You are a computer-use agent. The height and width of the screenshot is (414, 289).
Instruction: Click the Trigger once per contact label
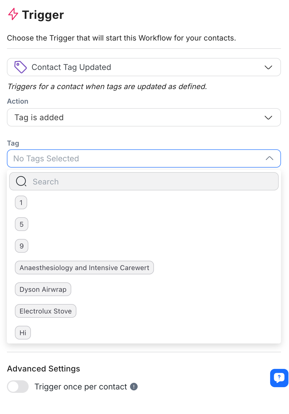81,387
